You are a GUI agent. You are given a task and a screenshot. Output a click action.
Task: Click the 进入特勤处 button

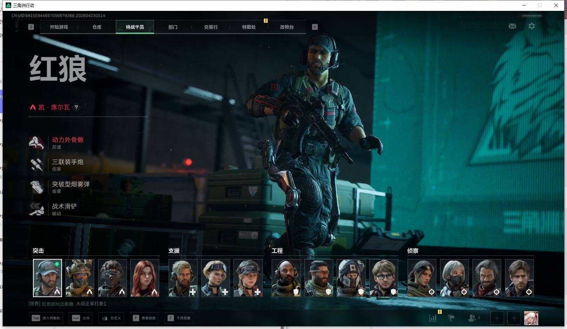tap(46, 318)
